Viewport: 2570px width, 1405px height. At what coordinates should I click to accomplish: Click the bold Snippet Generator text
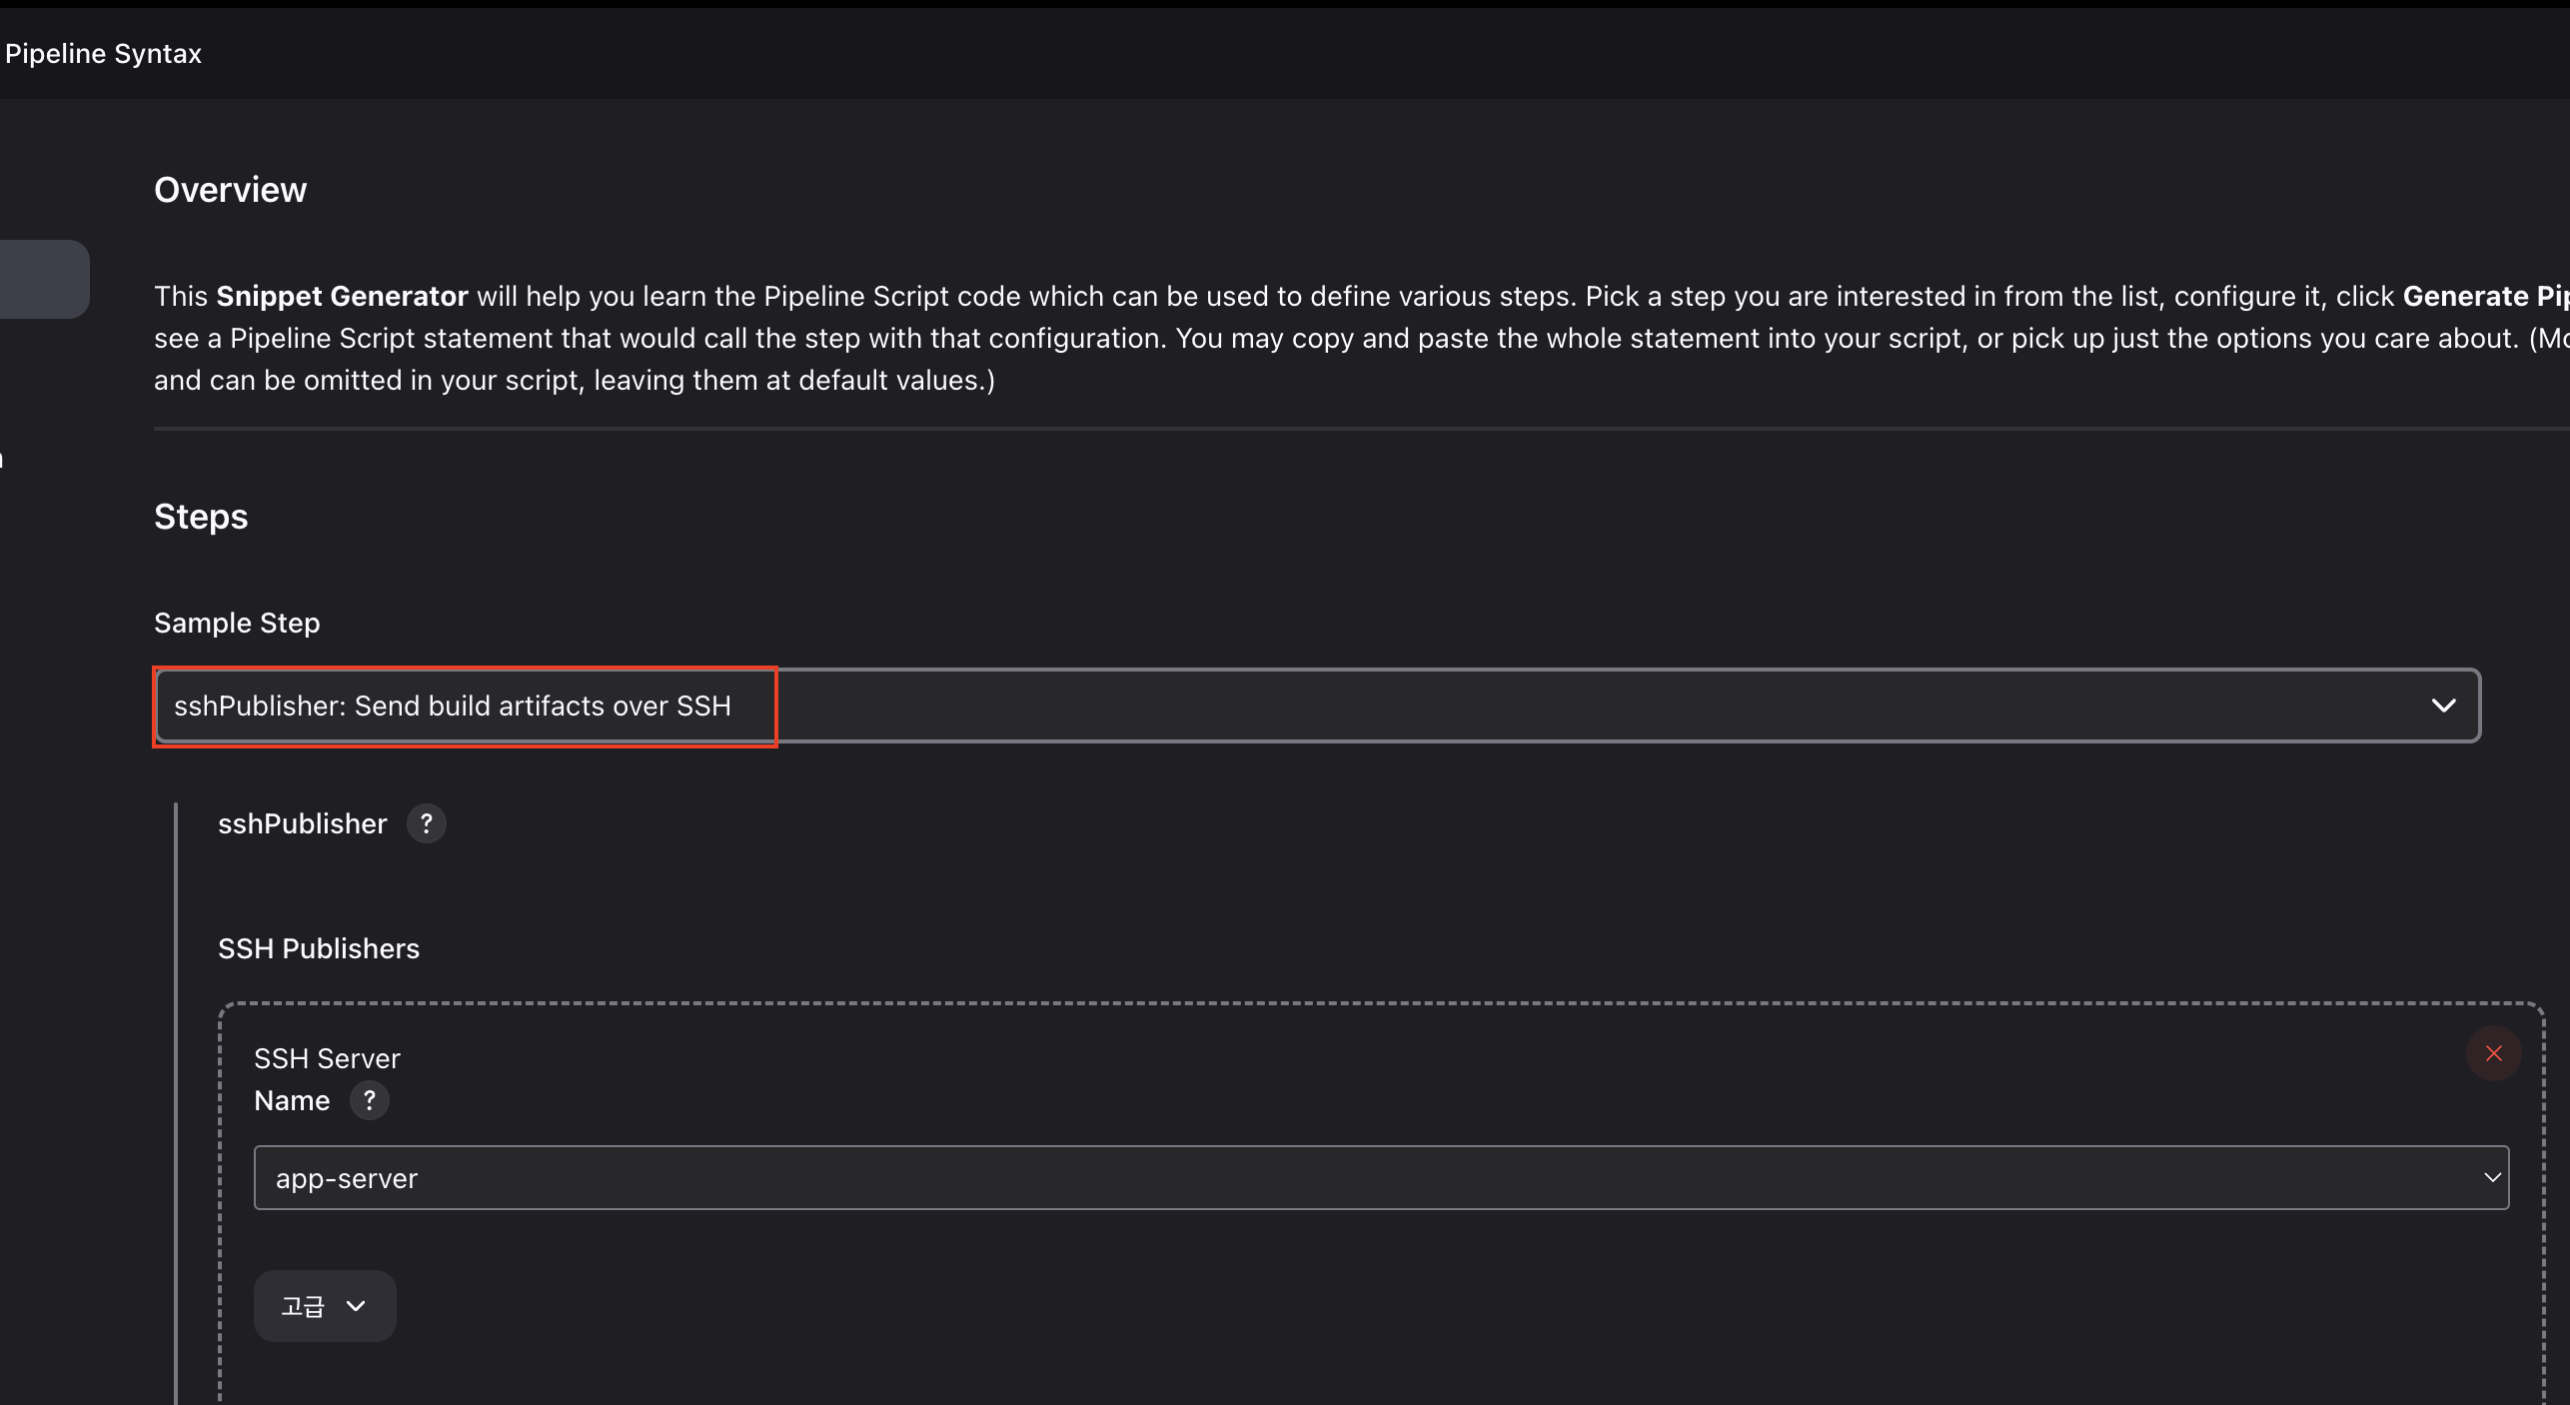click(x=342, y=297)
